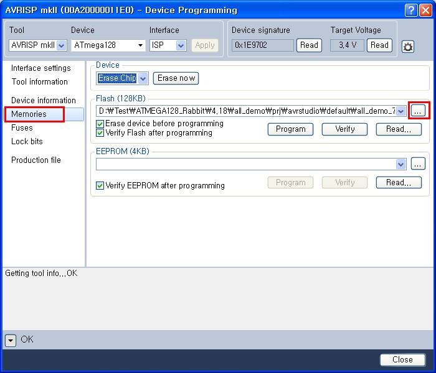Screen dimensions: 436x373
Task: Open the Fuses section
Action: (x=22, y=128)
